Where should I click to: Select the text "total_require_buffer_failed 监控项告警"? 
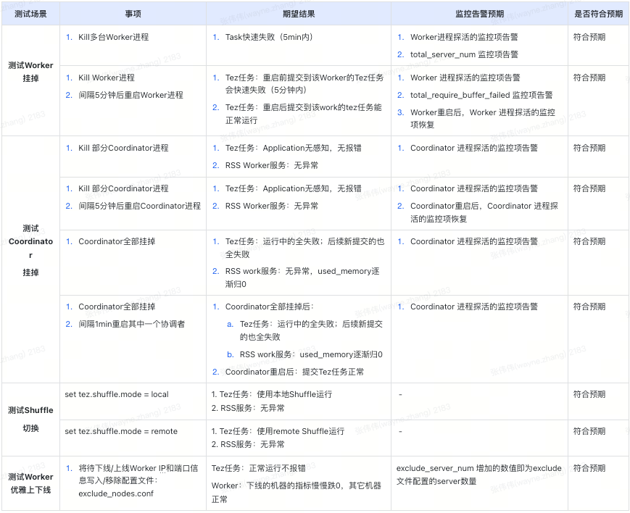(481, 95)
